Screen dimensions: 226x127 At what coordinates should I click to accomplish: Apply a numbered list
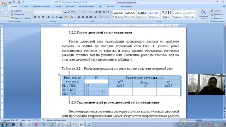[x=85, y=12]
